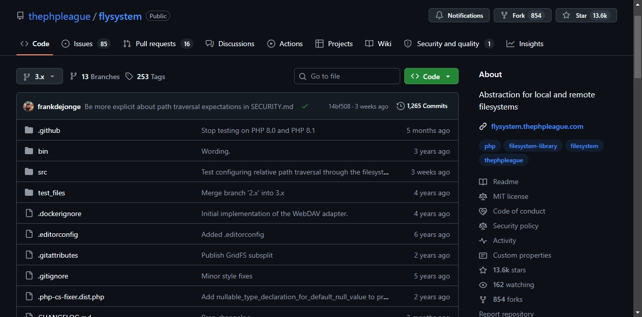Image resolution: width=642 pixels, height=317 pixels.
Task: Open the Pull requests tab
Action: coord(158,44)
